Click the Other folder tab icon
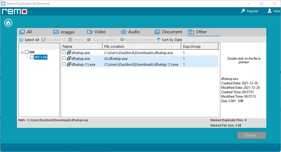Viewport: 281px width, 152px height. pos(191,32)
